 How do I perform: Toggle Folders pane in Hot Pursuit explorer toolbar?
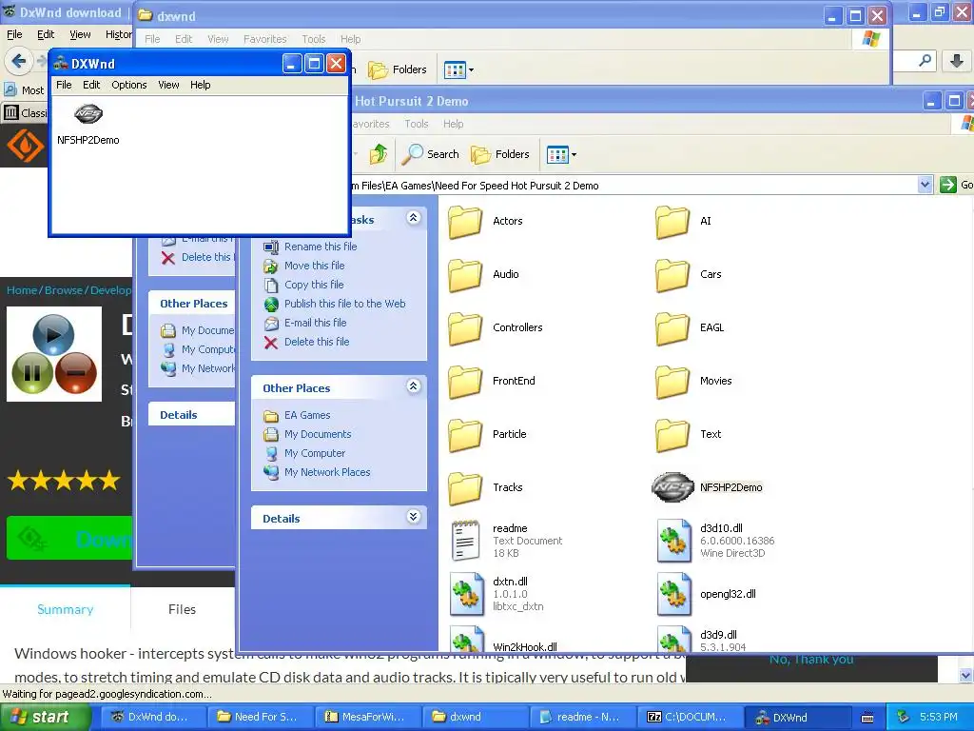pos(500,154)
